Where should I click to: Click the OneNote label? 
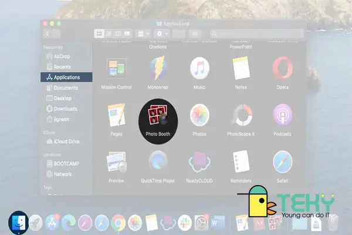pos(158,47)
